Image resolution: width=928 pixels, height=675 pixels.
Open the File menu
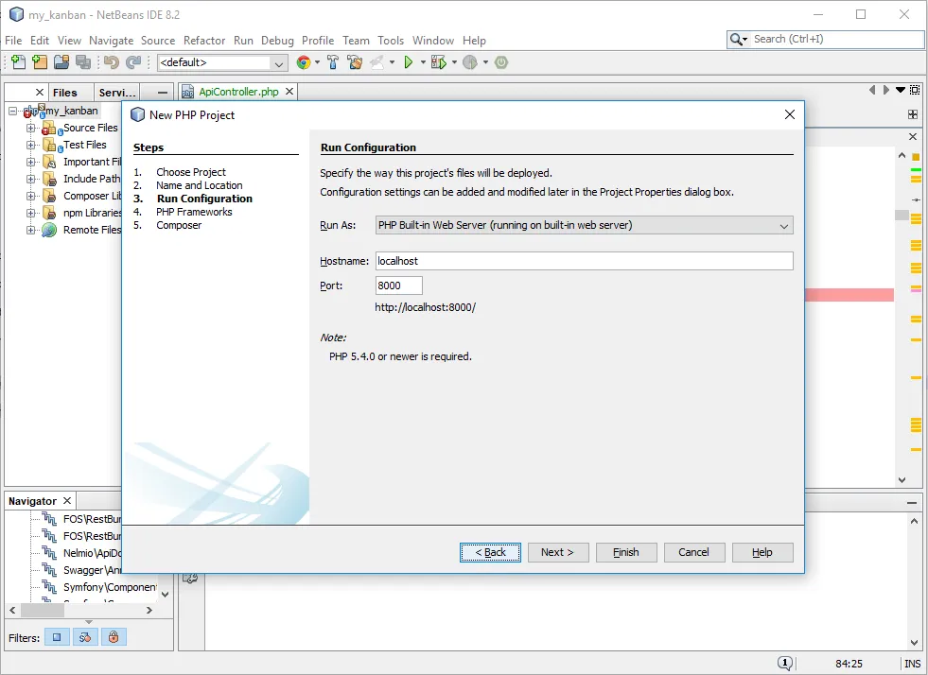pyautogui.click(x=13, y=41)
